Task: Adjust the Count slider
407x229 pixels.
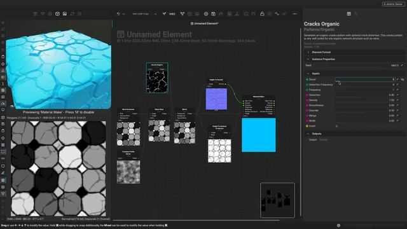Action: tap(365, 80)
